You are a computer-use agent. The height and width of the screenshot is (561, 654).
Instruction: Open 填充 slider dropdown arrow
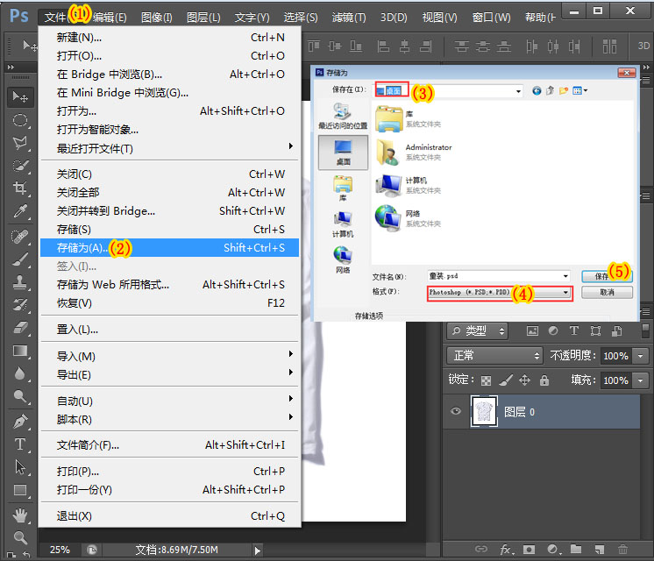640,380
